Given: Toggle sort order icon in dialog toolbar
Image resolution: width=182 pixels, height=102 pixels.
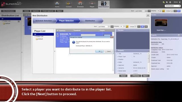Looking at the screenshot, I should coord(112,27).
